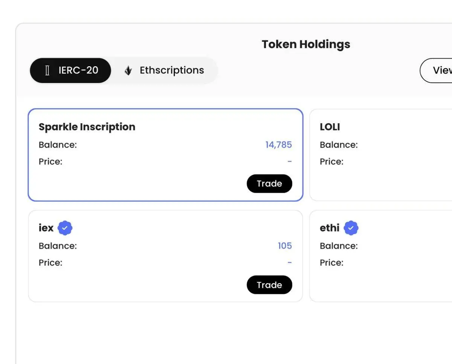Click the 14,785 balance value
Screen dimensions: 452x364
tap(278, 145)
